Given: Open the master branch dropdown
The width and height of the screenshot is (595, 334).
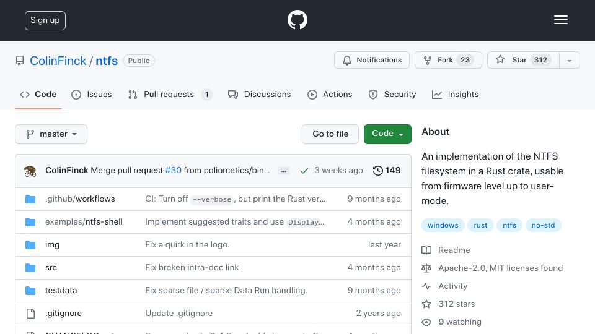Looking at the screenshot, I should click(51, 134).
